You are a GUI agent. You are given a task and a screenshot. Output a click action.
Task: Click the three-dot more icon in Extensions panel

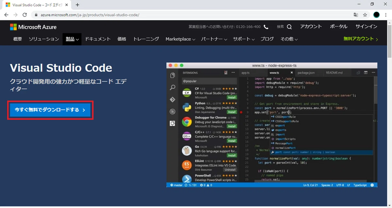click(x=233, y=73)
